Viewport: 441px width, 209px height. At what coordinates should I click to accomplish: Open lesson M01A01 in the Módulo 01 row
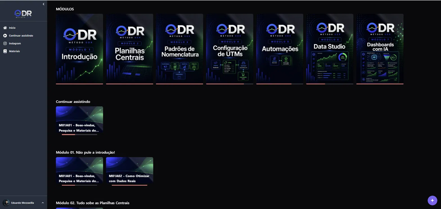[x=80, y=170]
